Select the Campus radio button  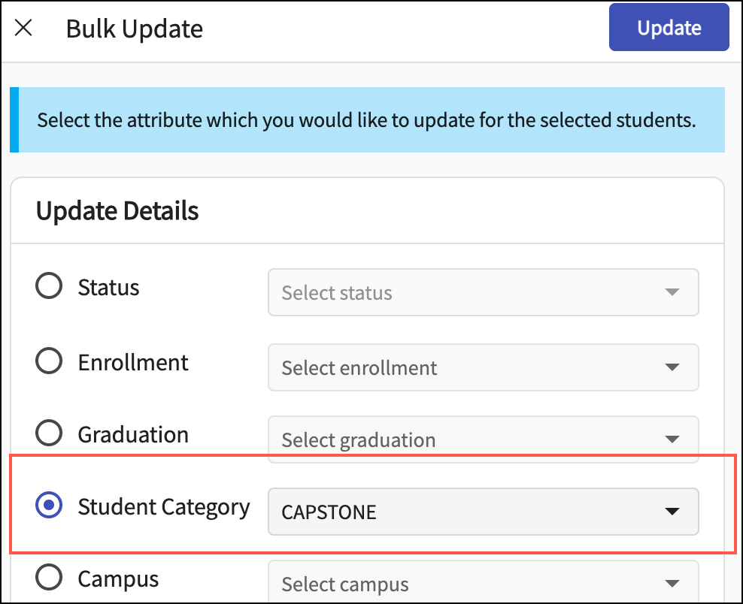(49, 578)
